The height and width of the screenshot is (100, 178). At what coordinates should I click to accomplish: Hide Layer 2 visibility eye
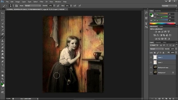[x=151, y=57]
